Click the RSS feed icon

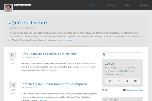click(x=103, y=90)
